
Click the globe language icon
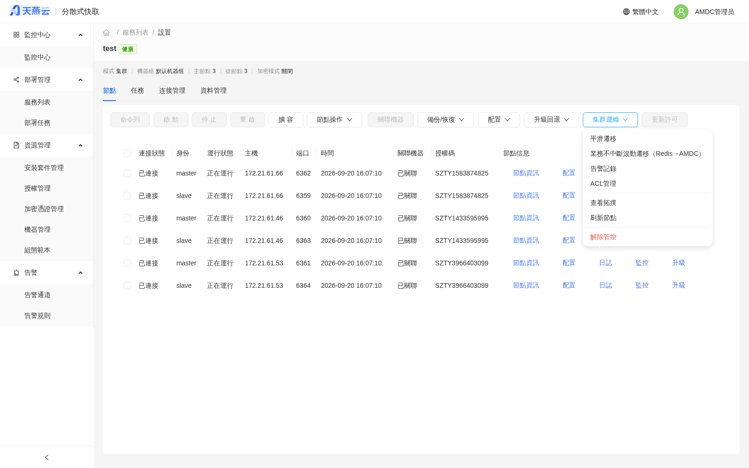coord(626,12)
